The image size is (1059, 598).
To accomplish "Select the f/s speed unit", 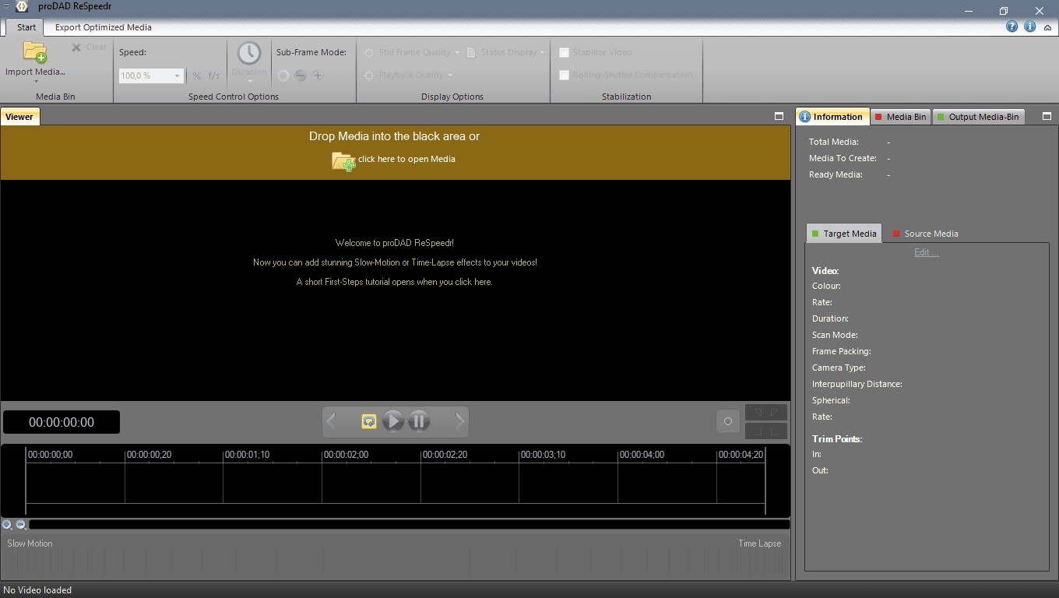I will coord(214,76).
